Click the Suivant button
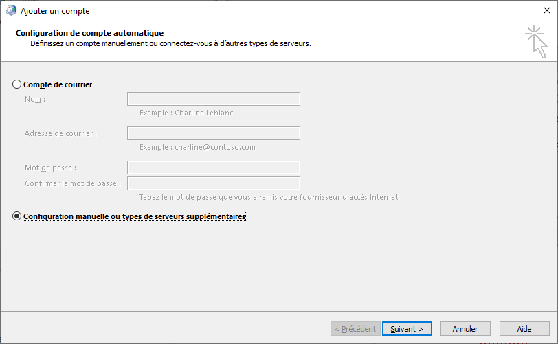Screen dimensions: 558x344 coord(407,329)
